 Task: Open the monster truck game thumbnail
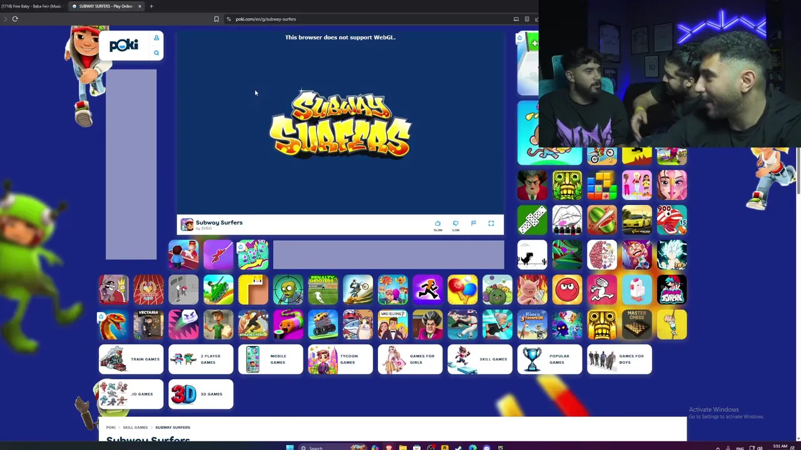tap(323, 324)
